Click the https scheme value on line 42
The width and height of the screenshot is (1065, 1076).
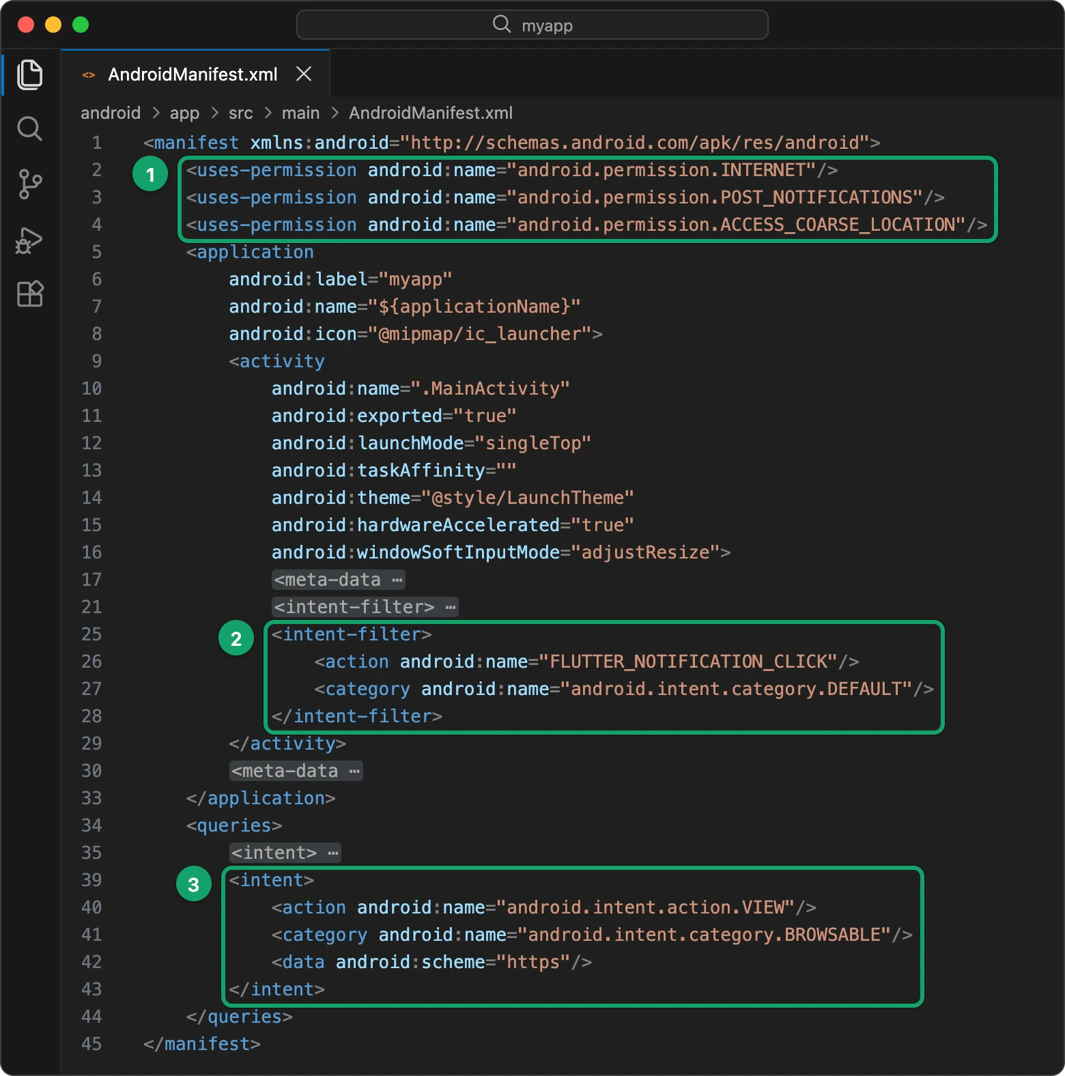click(533, 962)
